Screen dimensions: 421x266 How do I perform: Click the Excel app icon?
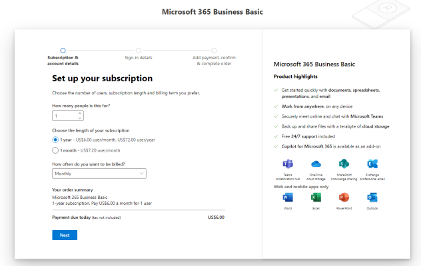[x=316, y=198]
